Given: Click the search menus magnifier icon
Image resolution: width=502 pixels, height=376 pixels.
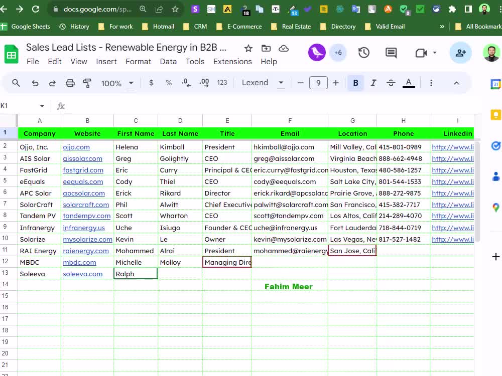Looking at the screenshot, I should click(x=16, y=83).
